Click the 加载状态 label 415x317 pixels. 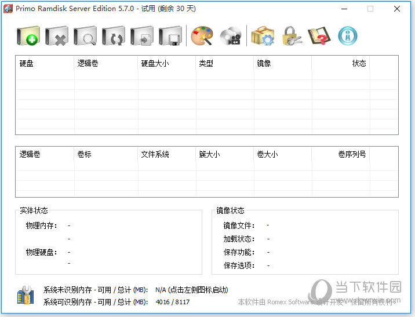[x=239, y=239]
